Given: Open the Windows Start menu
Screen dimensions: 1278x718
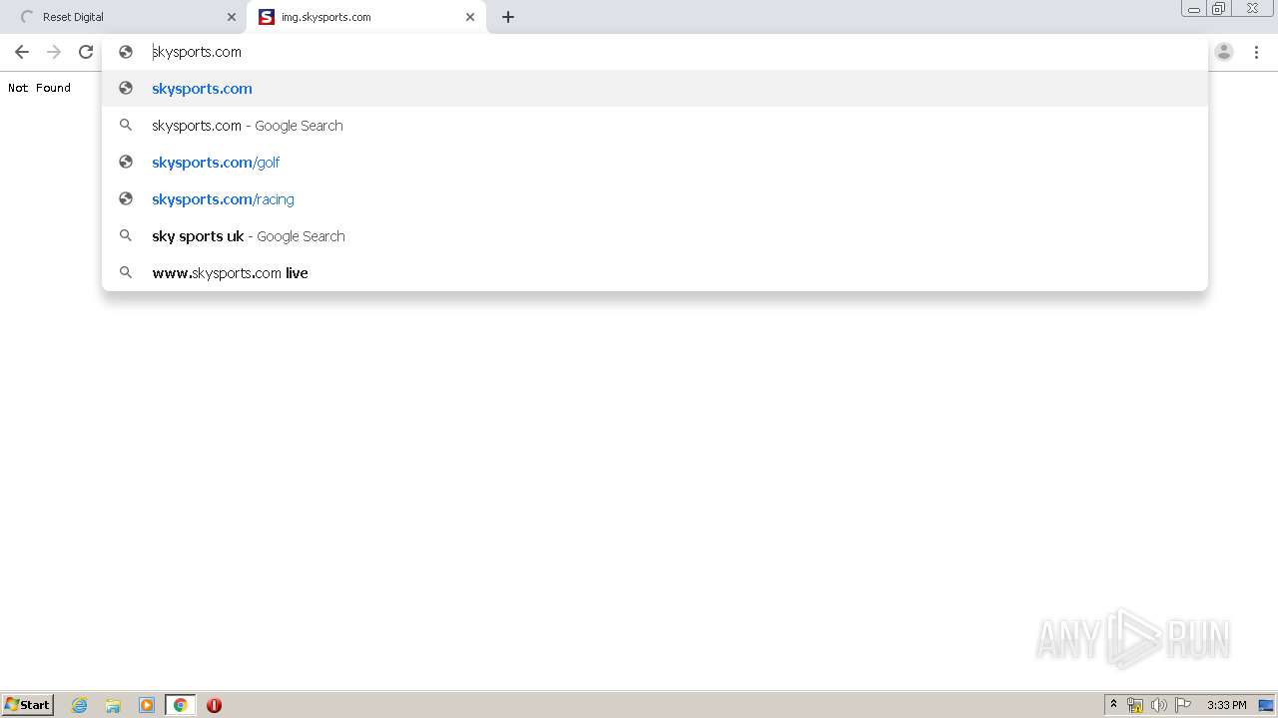Looking at the screenshot, I should pos(28,705).
